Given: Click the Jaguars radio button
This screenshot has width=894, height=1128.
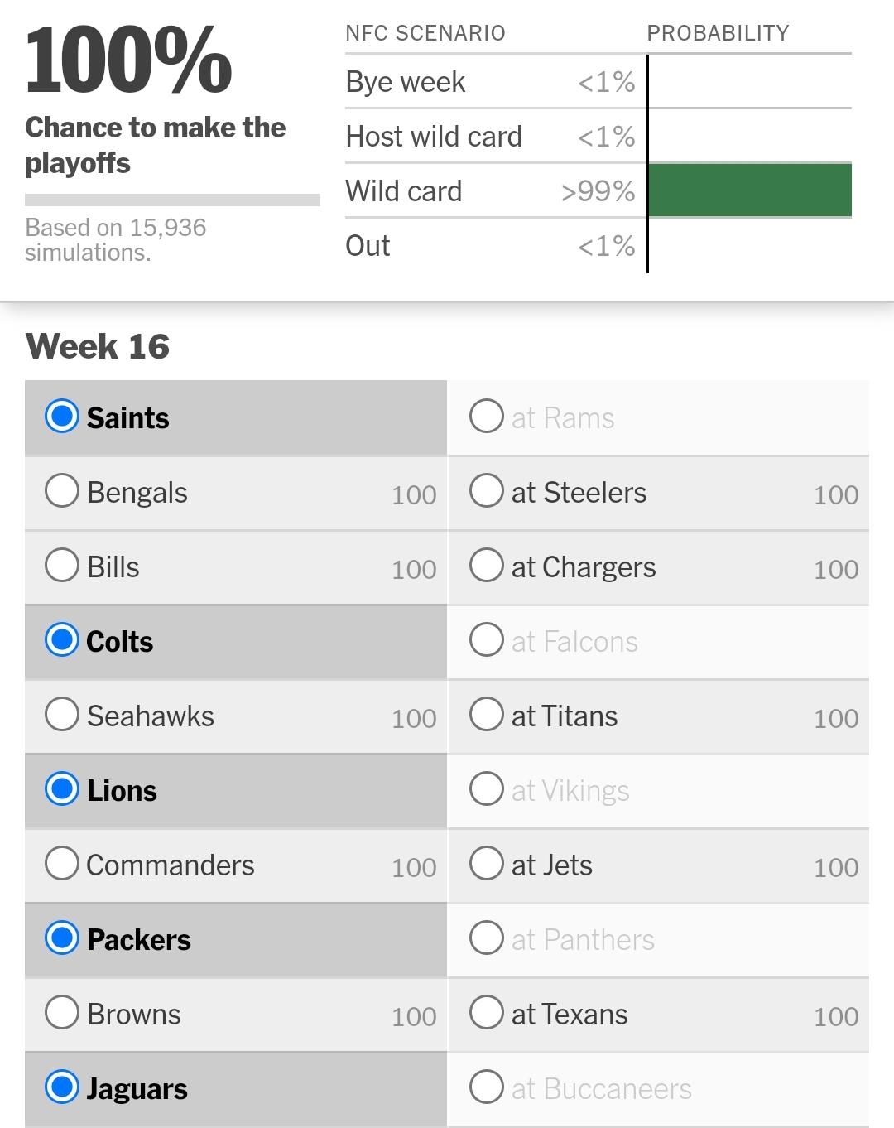Looking at the screenshot, I should 62,1087.
